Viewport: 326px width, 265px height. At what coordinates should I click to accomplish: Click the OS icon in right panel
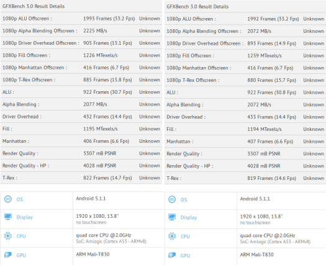coord(172,200)
